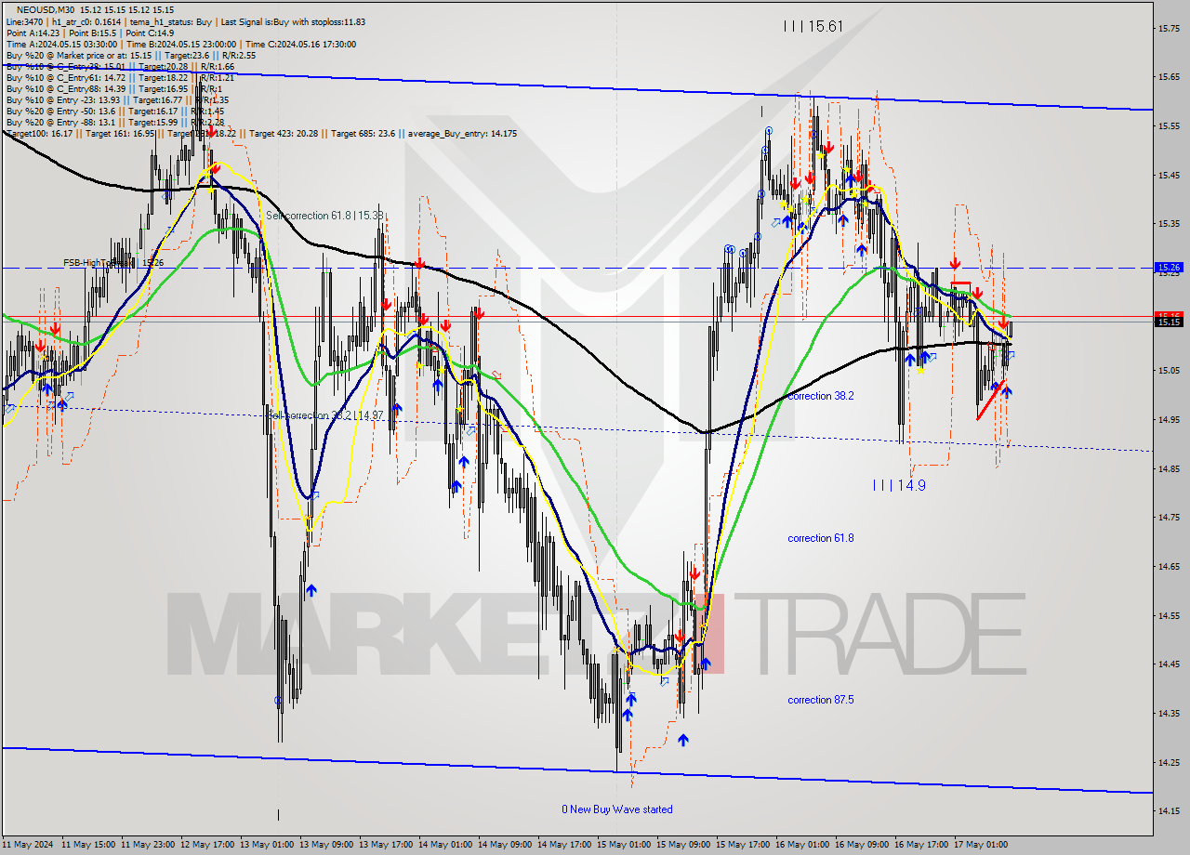Click the 14.25 price axis label

(1169, 762)
